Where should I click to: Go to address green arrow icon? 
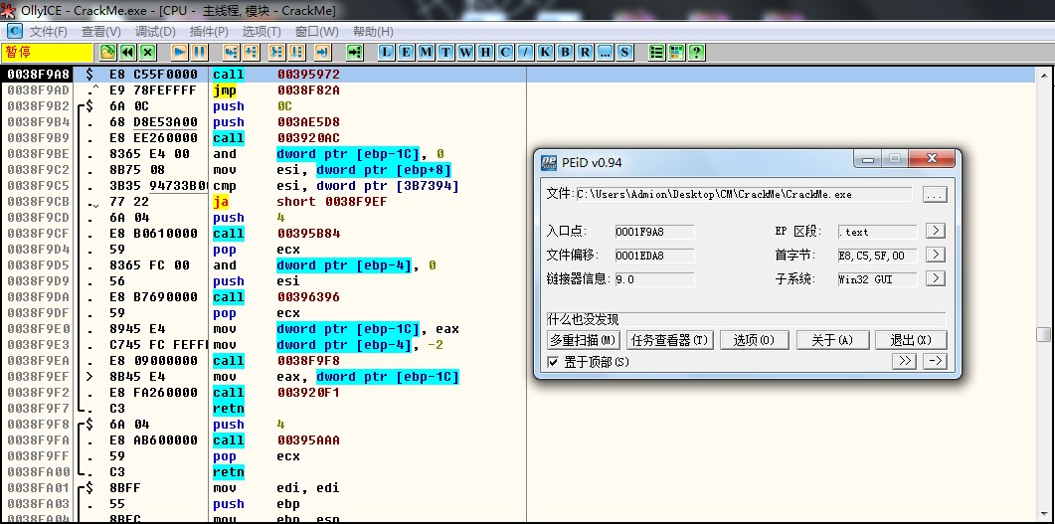tap(355, 53)
